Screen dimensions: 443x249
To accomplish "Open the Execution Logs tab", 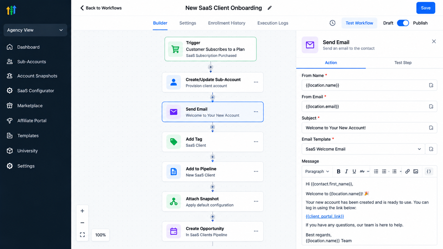I will click(273, 23).
